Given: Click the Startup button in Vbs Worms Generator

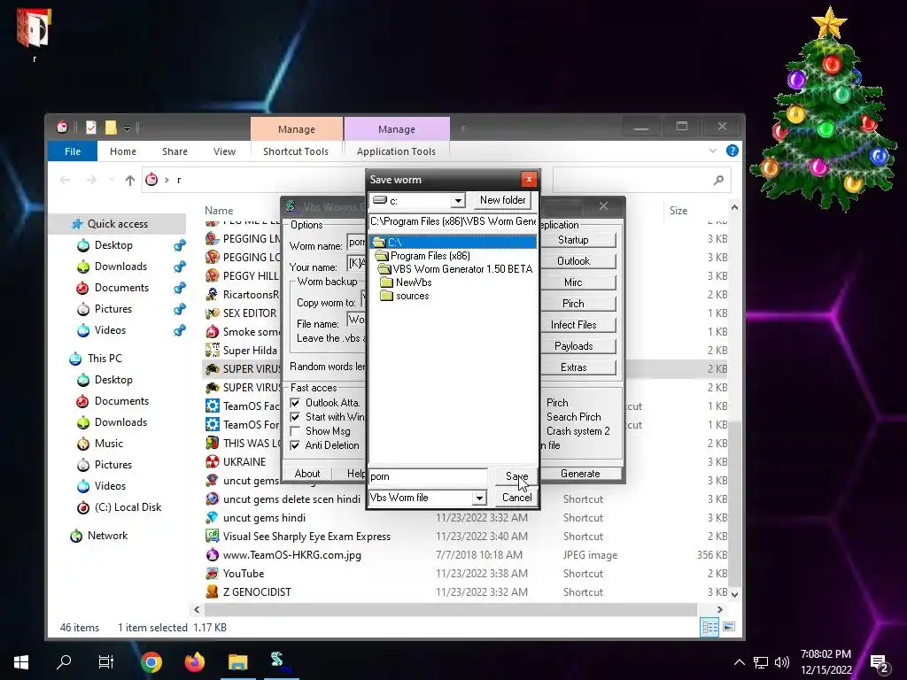Looking at the screenshot, I should tap(573, 240).
